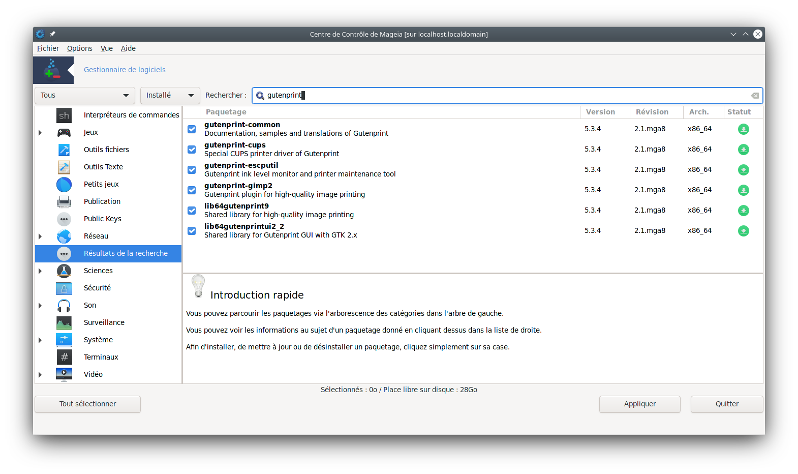Image resolution: width=798 pixels, height=474 pixels.
Task: Uncheck the gutenprint-escputil package checkbox
Action: tap(192, 170)
